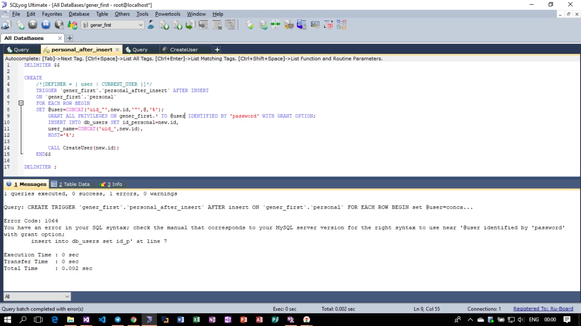Click the execute all queries icon
The height and width of the screenshot is (326, 581).
(x=46, y=24)
